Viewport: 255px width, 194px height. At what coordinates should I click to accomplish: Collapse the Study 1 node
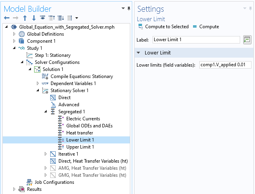(14, 48)
